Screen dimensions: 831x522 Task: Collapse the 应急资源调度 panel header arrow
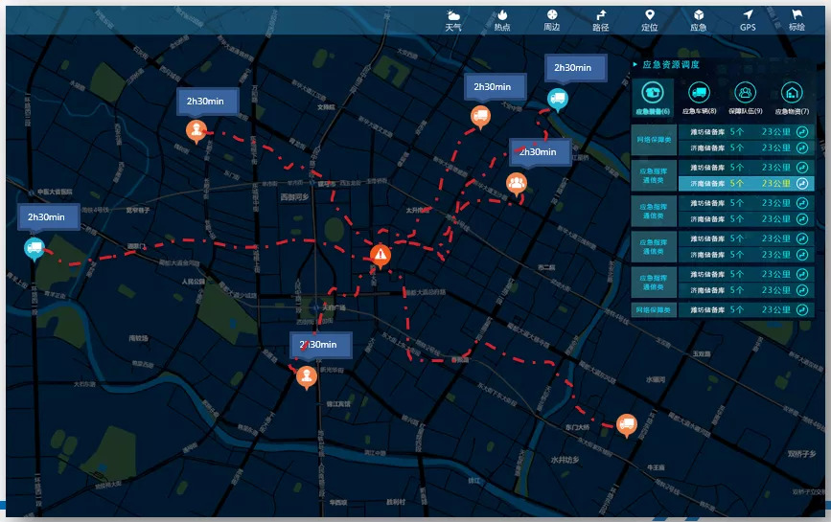point(635,65)
